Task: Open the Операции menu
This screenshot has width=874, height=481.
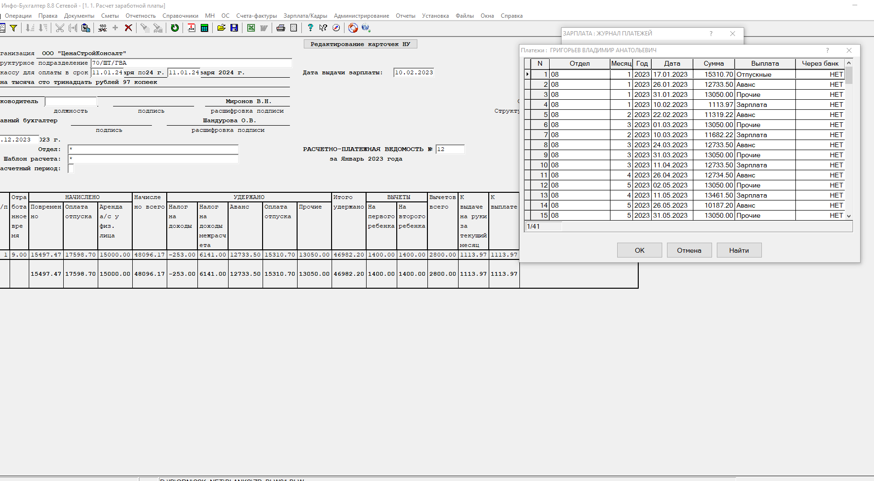Action: tap(18, 16)
